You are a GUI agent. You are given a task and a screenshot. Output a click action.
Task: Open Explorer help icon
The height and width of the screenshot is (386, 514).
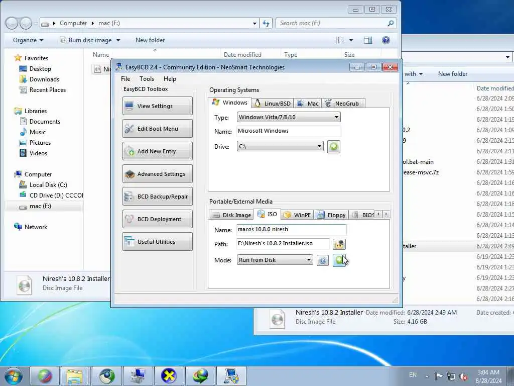pos(386,40)
